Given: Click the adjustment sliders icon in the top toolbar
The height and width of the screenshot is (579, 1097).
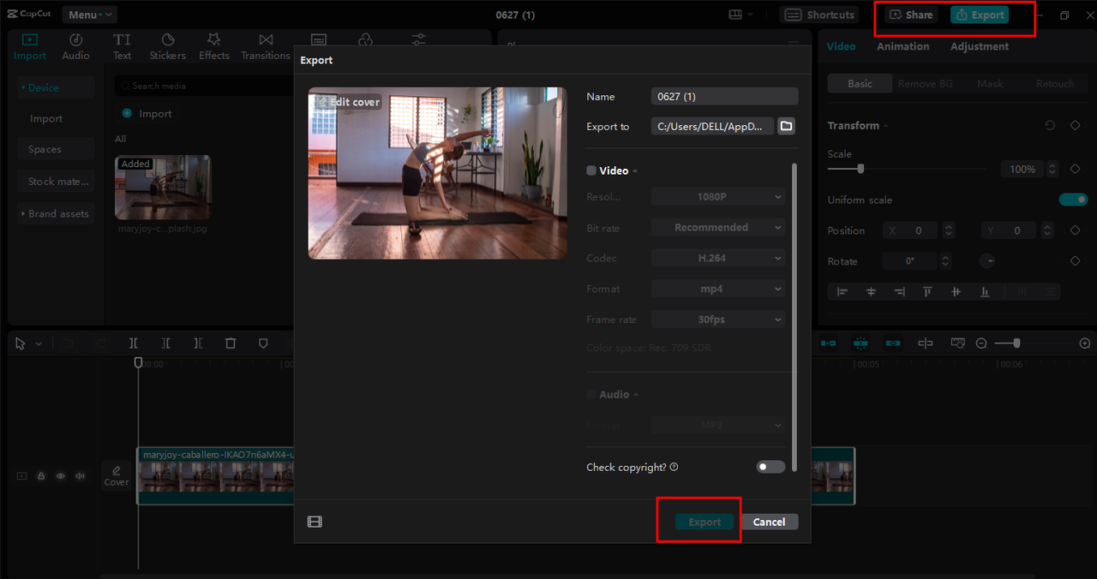Looking at the screenshot, I should 418,39.
